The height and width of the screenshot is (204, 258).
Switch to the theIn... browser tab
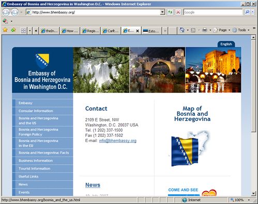pos(50,31)
